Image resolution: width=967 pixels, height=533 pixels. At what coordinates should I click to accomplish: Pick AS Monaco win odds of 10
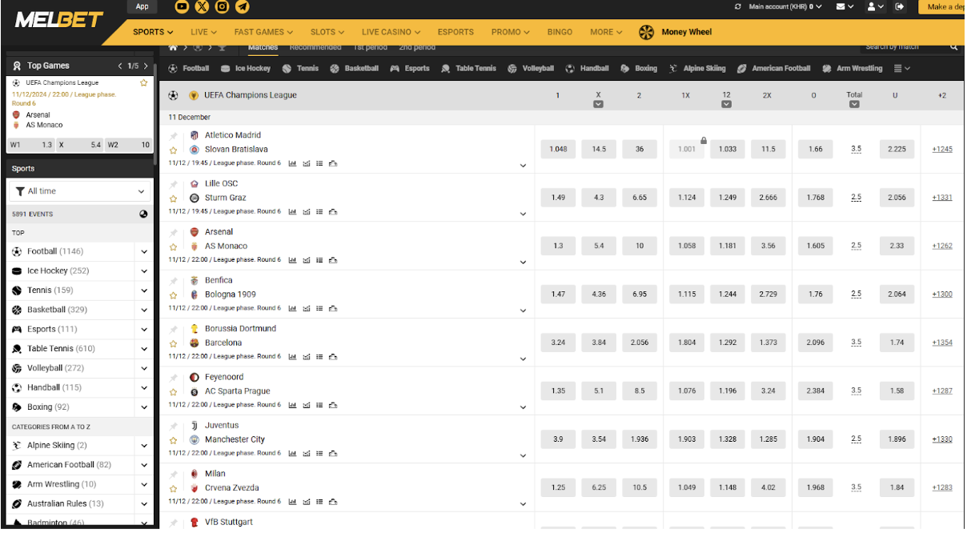click(640, 246)
